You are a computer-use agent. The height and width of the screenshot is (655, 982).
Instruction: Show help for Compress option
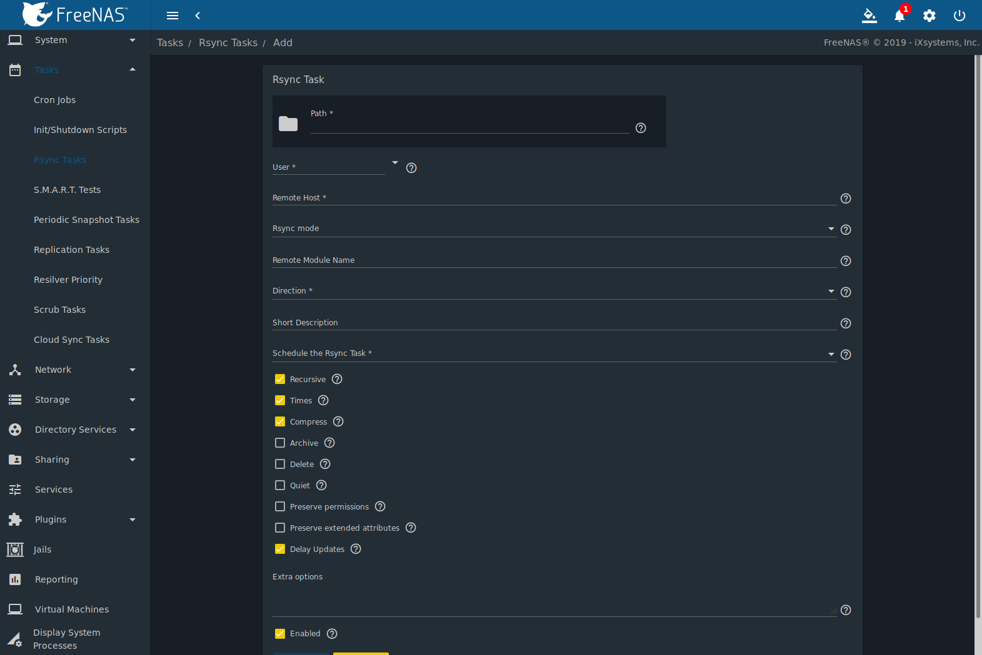(338, 421)
